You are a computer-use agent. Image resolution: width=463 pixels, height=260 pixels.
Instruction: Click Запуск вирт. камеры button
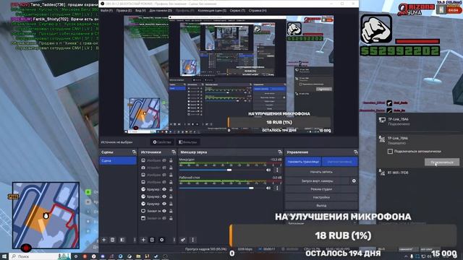click(318, 181)
